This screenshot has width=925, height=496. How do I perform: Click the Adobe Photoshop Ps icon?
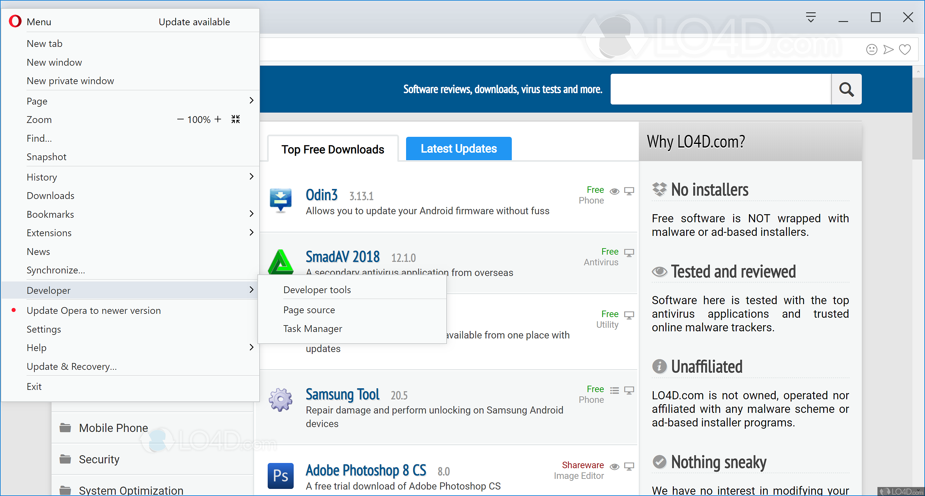[x=280, y=476]
